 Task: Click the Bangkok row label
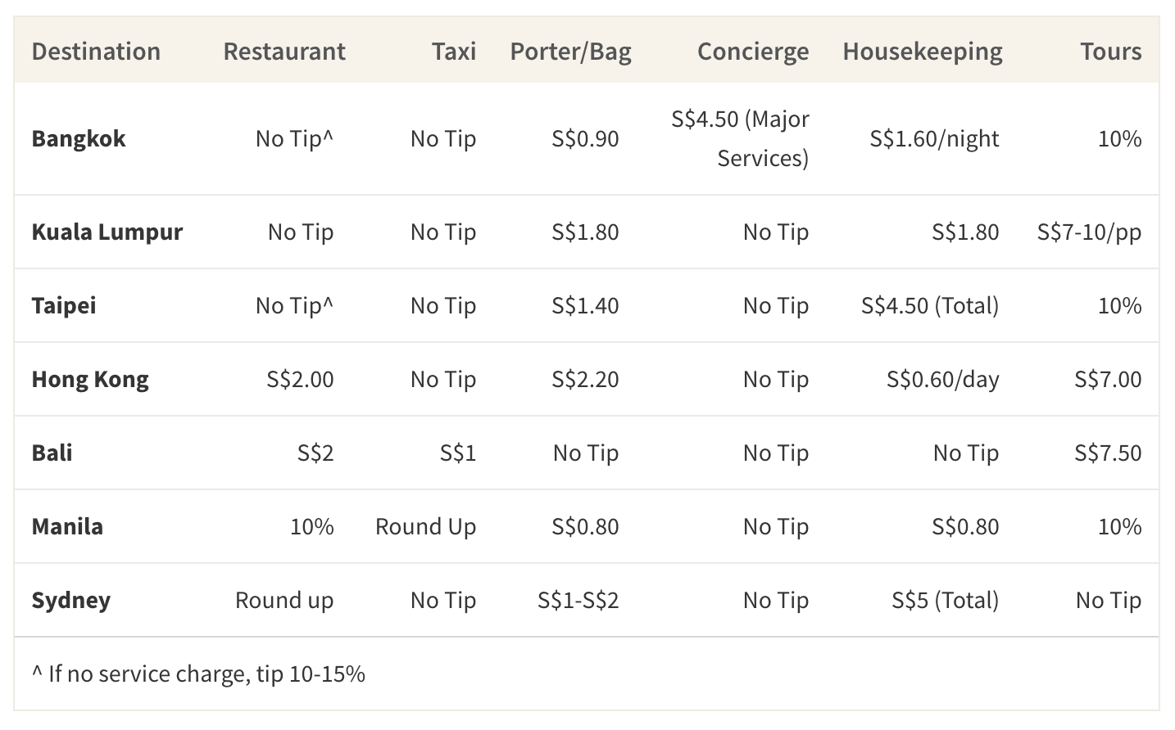pos(79,138)
